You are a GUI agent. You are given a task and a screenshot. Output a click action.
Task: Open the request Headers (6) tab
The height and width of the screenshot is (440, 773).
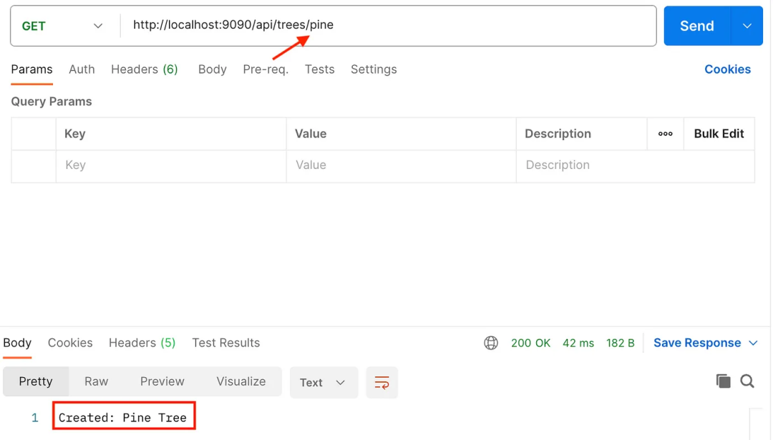pos(145,69)
